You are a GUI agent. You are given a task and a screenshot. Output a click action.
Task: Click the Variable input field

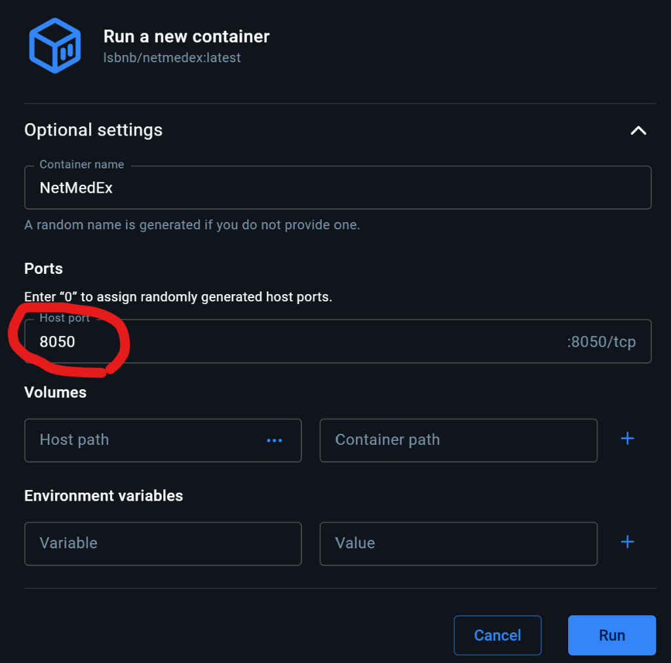tap(163, 544)
